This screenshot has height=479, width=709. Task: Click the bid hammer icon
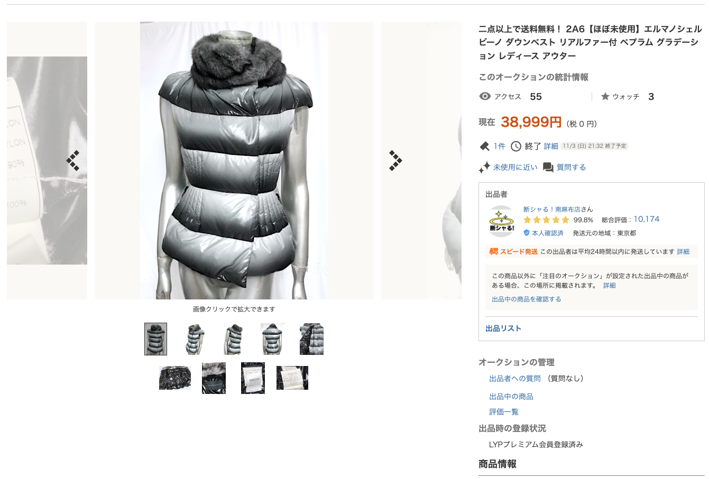pyautogui.click(x=484, y=146)
